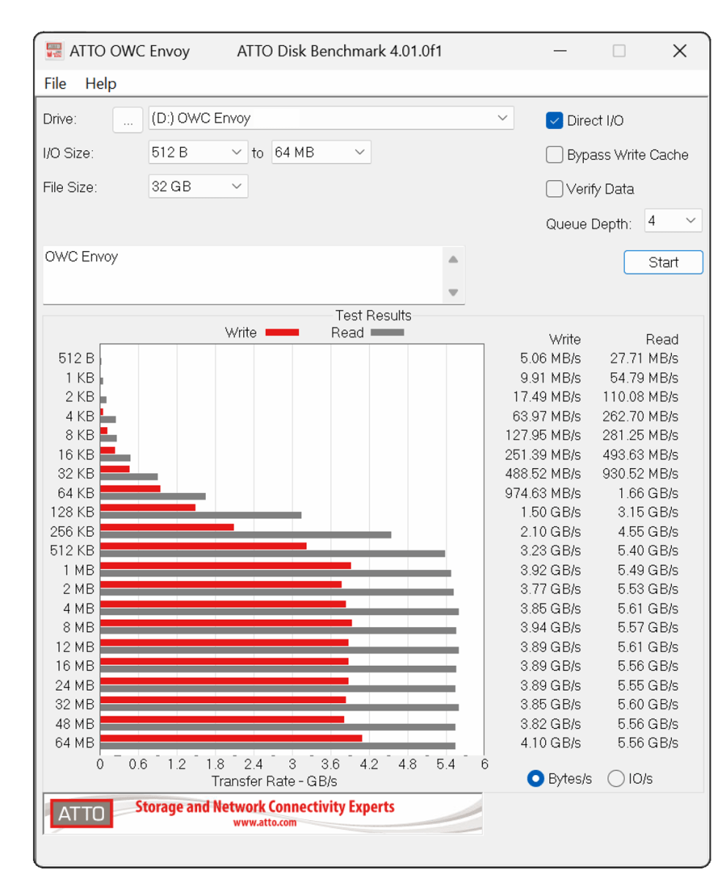Click the browse drive ellipsis button
726x879 pixels.
coord(127,119)
